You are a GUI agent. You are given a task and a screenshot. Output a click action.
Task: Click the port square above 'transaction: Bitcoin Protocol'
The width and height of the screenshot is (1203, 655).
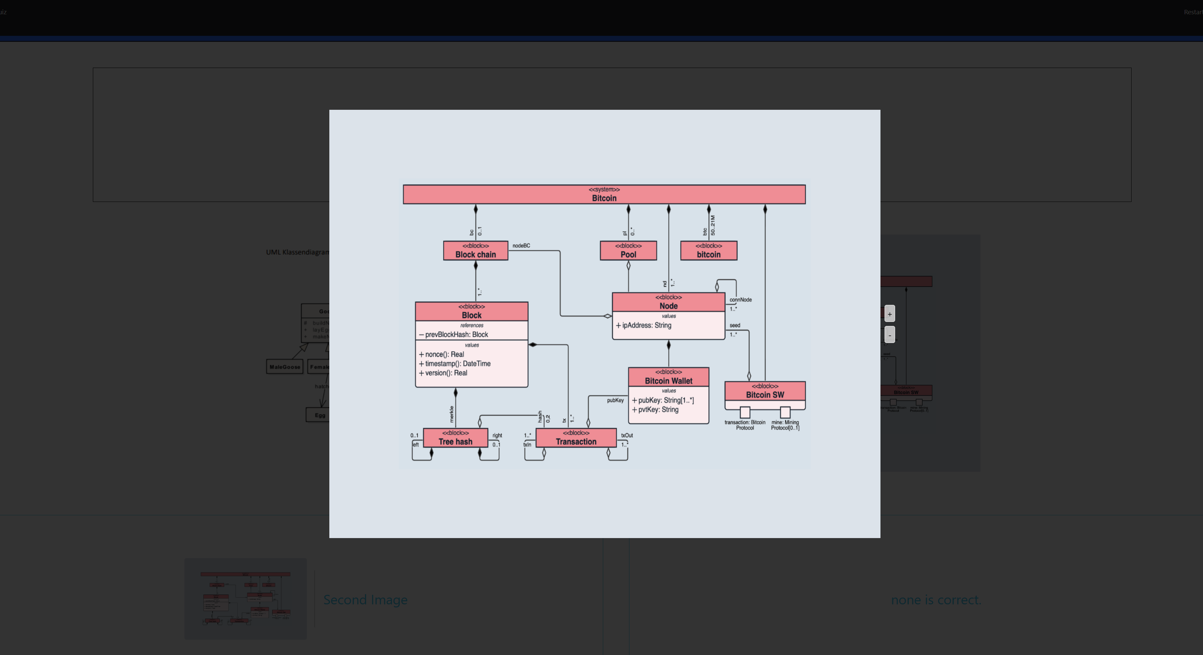(745, 412)
